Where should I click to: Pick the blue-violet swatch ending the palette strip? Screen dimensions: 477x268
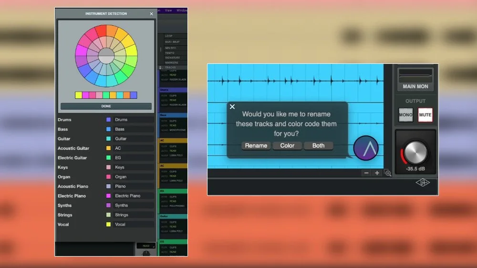tap(134, 95)
